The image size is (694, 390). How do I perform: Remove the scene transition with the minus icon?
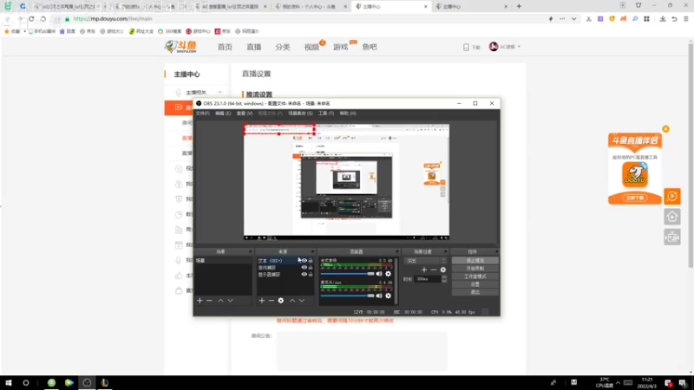(x=433, y=270)
